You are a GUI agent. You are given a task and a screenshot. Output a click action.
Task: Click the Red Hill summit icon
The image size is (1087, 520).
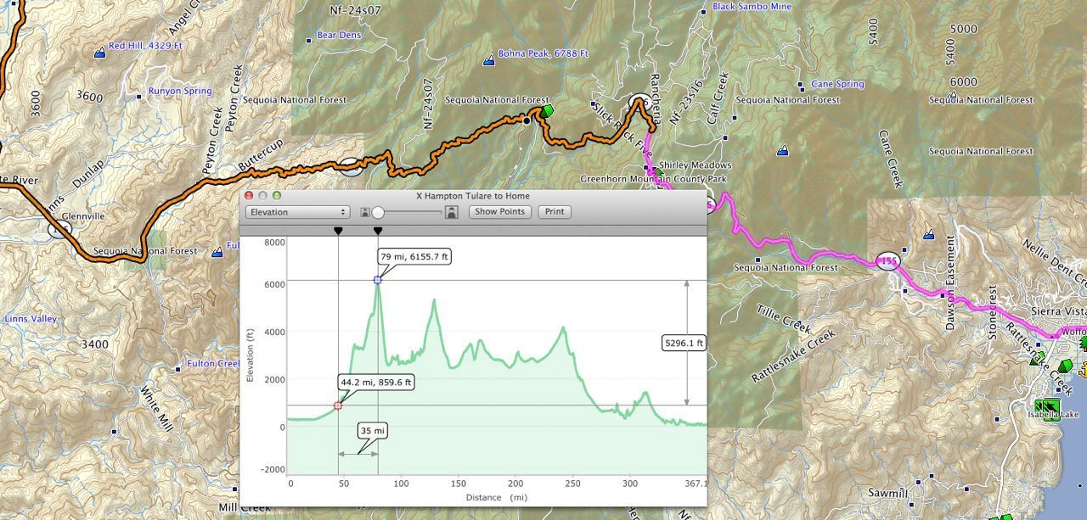tap(100, 53)
